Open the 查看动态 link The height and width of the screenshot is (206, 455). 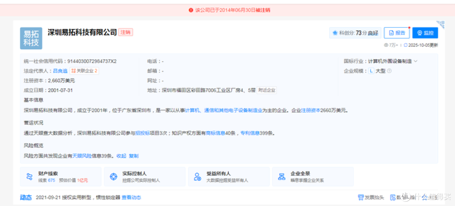click(131, 198)
